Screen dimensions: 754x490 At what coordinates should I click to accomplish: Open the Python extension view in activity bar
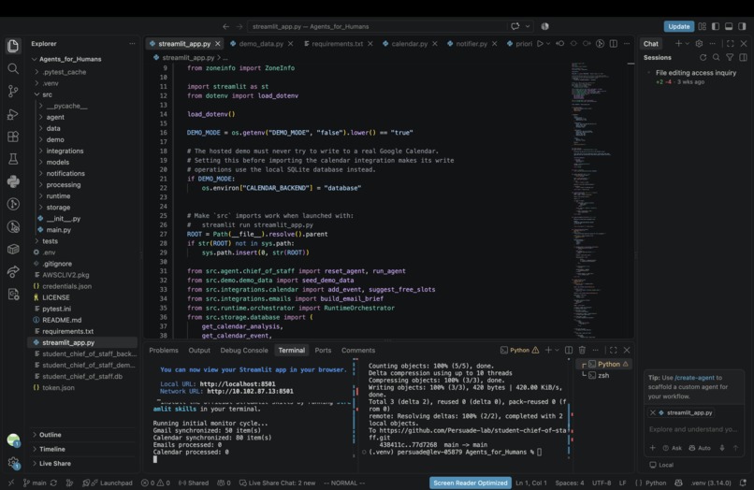(x=13, y=181)
